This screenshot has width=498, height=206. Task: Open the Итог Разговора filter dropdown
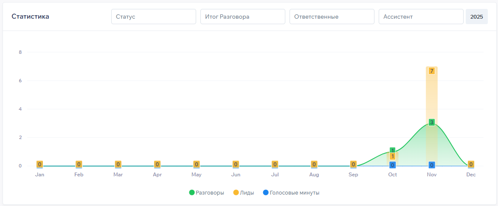click(242, 17)
